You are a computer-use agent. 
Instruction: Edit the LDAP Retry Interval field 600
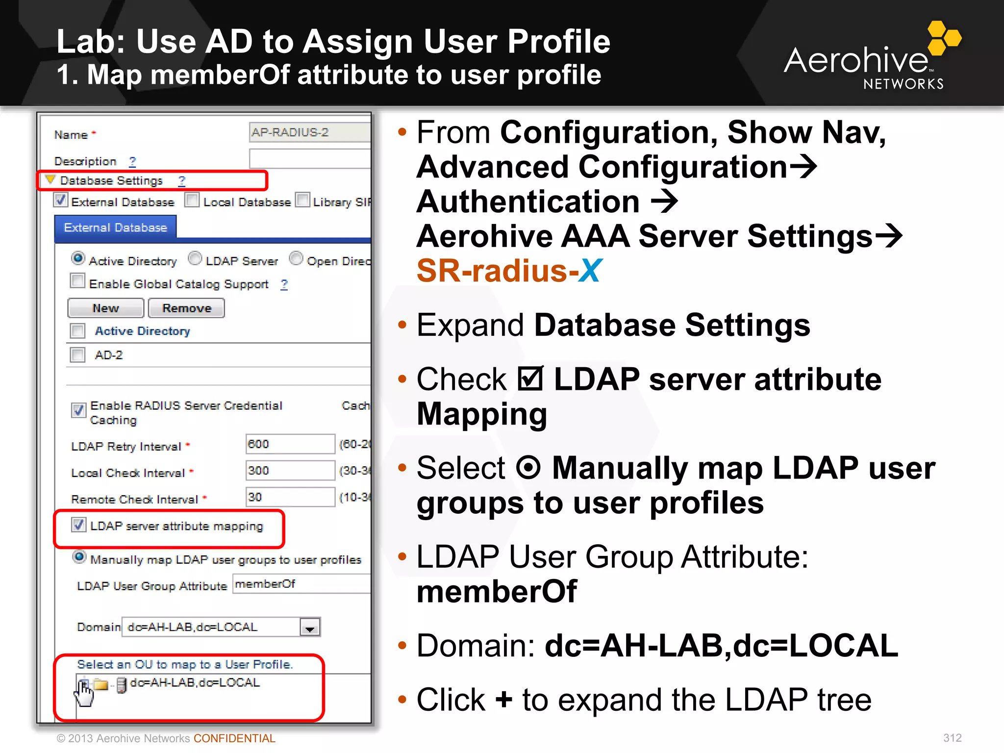290,444
